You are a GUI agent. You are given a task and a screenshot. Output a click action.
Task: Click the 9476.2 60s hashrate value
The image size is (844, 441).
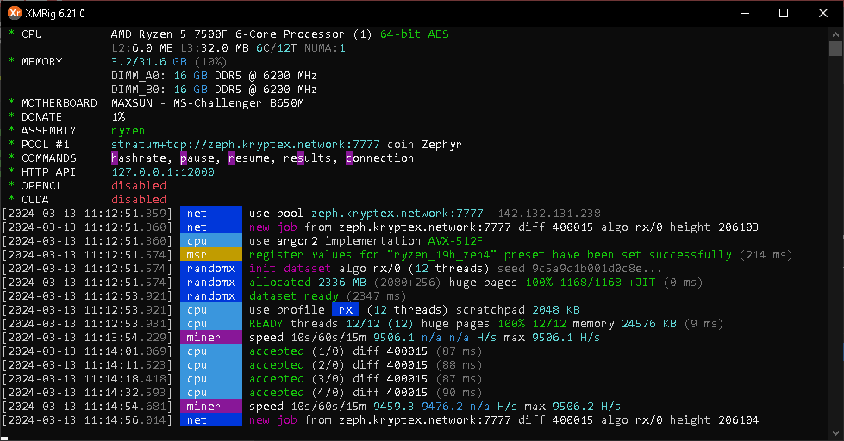click(x=442, y=406)
